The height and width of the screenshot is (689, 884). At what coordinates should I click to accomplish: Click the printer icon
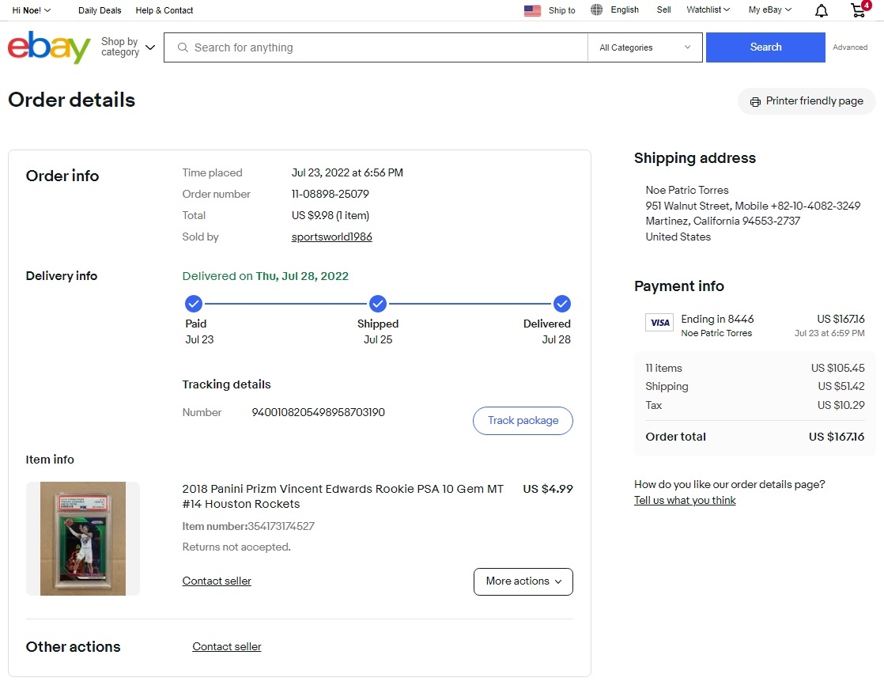(755, 101)
